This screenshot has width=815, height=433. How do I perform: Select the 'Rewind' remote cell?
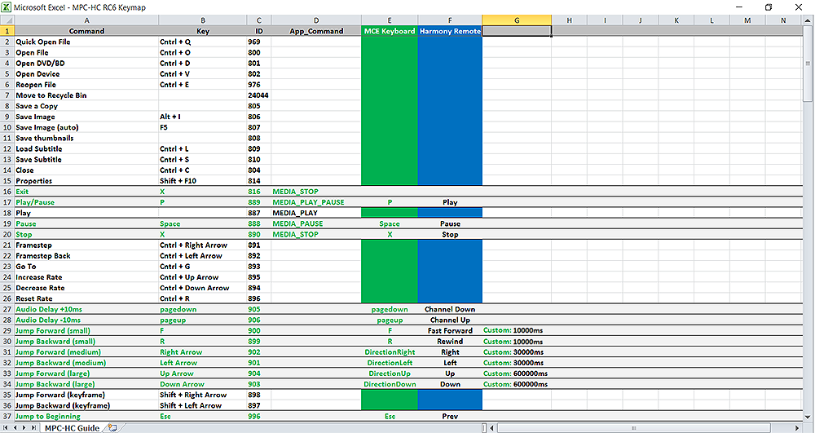(x=450, y=342)
